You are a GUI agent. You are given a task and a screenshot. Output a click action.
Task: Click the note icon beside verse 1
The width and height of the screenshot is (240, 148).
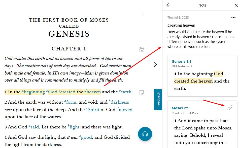click(x=142, y=93)
